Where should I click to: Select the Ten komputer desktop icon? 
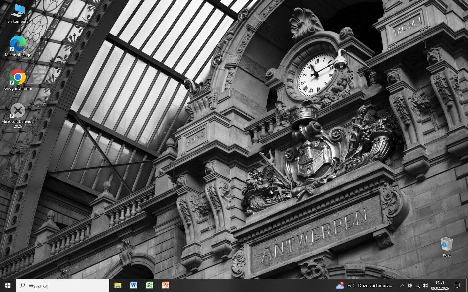[x=18, y=13]
